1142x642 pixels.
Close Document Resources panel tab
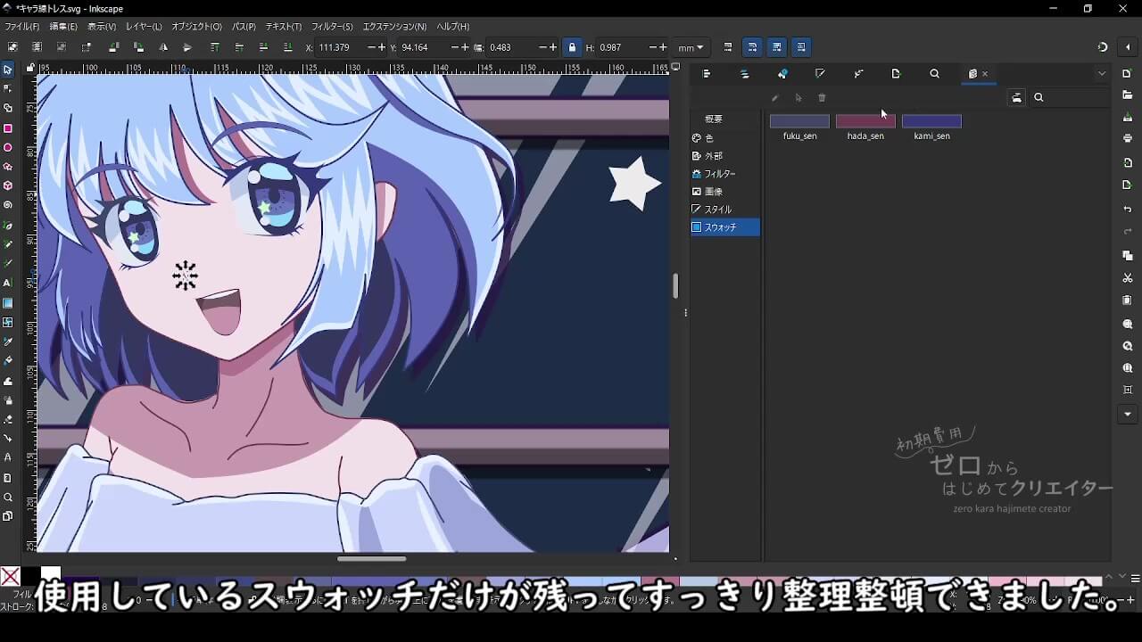985,74
